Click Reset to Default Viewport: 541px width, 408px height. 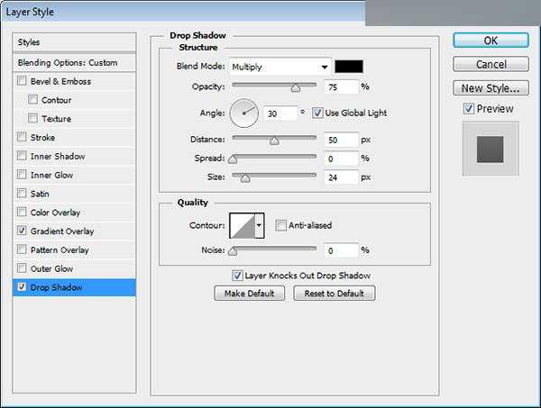pyautogui.click(x=334, y=294)
